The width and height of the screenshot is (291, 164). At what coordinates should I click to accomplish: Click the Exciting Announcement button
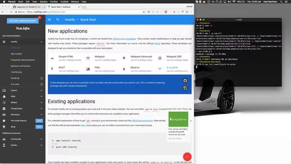[x=23, y=21]
